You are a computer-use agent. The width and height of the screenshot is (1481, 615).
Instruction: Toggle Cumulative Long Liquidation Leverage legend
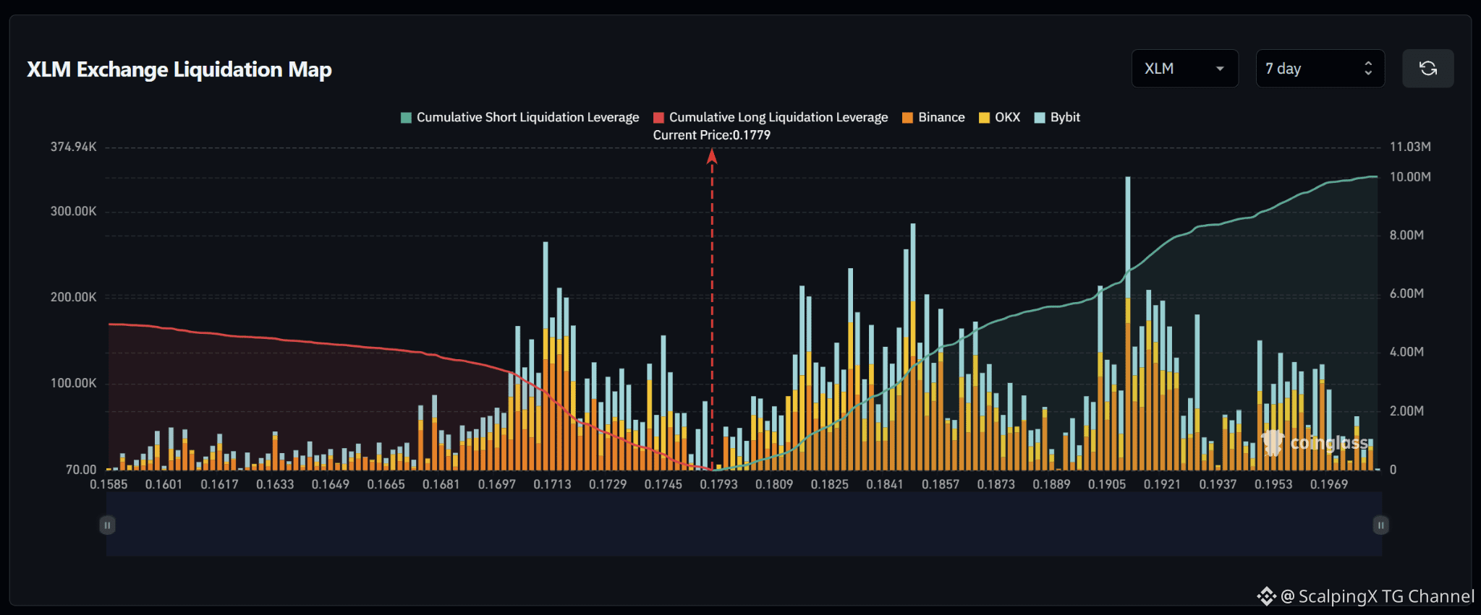[771, 117]
